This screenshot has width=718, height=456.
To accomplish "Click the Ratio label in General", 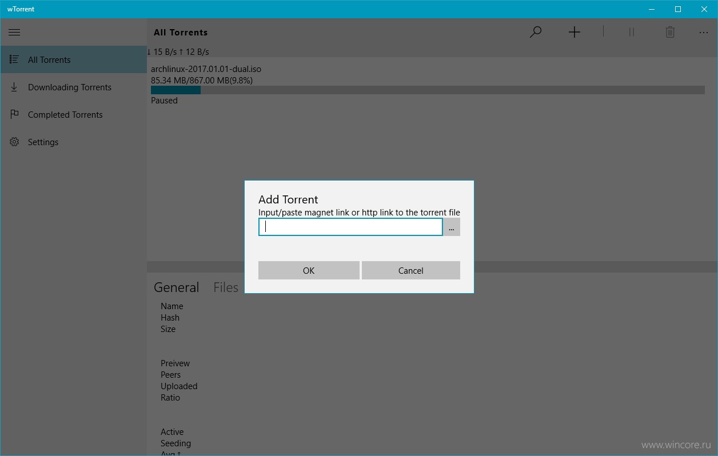I will 170,398.
